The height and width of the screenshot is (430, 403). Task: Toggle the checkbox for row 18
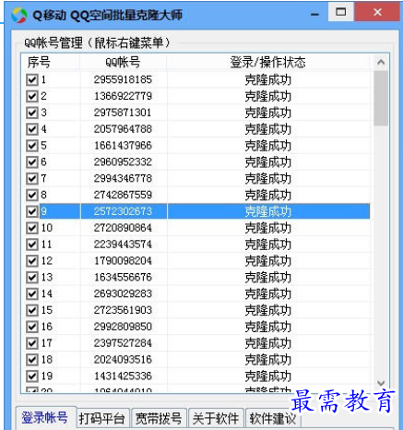pyautogui.click(x=32, y=360)
